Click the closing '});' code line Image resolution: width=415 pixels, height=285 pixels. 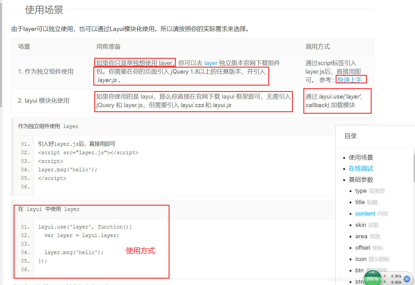(x=43, y=261)
